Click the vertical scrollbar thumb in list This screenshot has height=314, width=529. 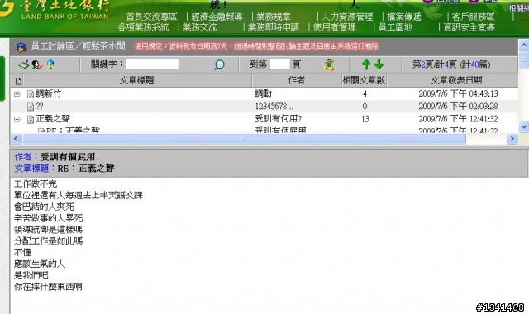click(523, 59)
